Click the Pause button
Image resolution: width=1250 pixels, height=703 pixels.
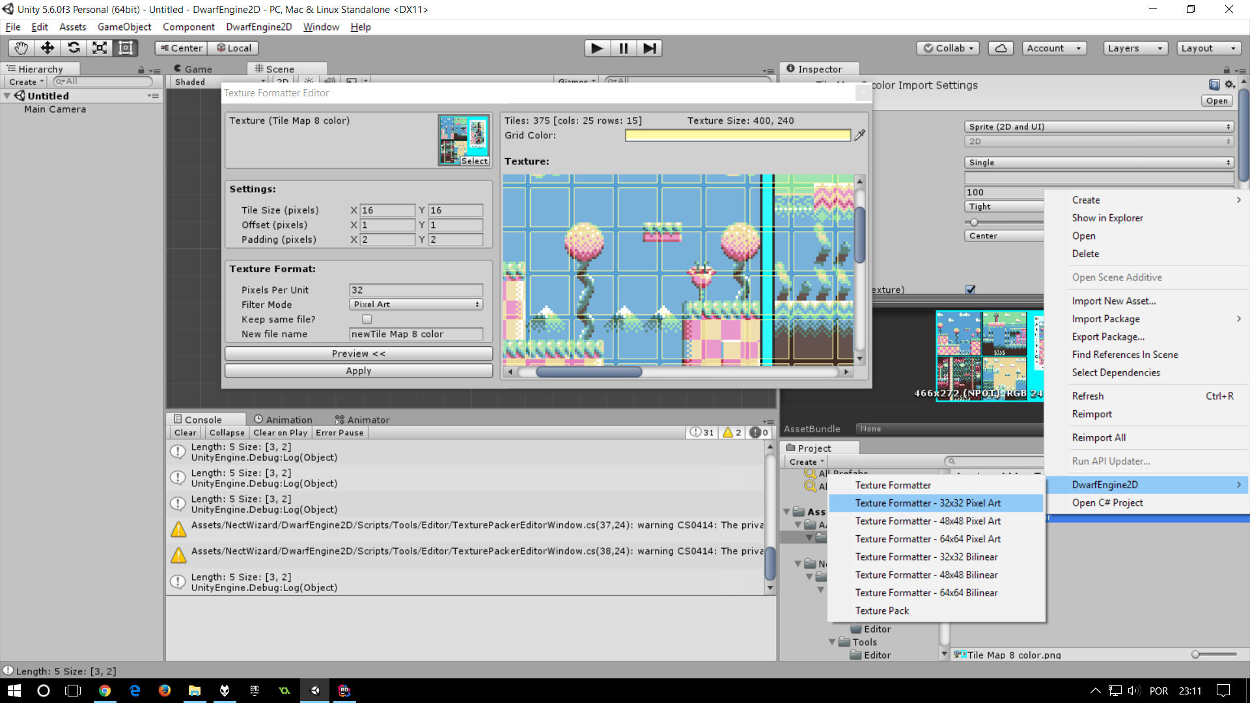(x=623, y=48)
